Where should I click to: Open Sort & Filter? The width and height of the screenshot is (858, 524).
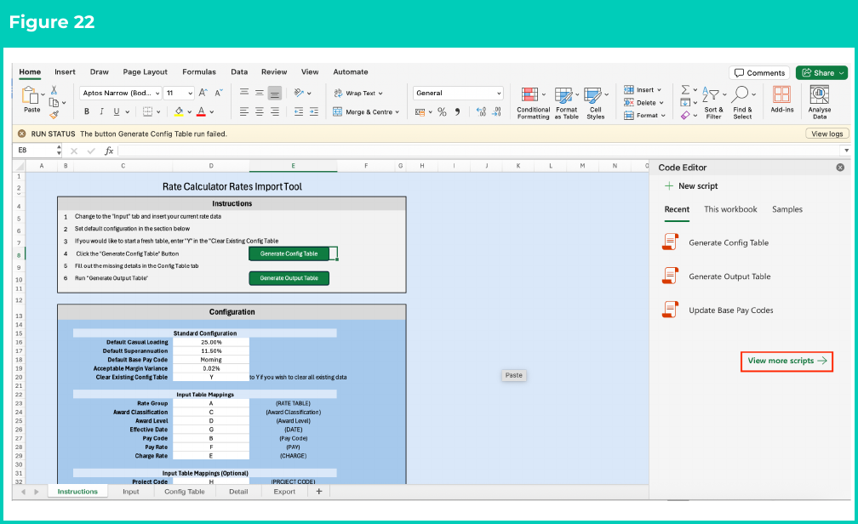(713, 103)
